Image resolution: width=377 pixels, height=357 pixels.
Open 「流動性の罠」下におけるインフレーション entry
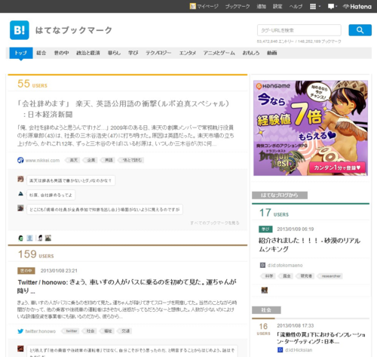[x=321, y=338]
